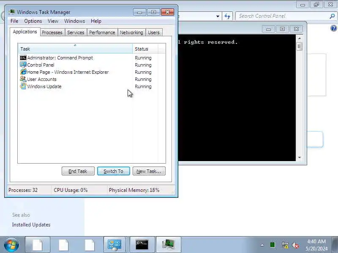This screenshot has width=338, height=253.
Task: Click the Command Prompt icon in task list
Action: (x=23, y=58)
